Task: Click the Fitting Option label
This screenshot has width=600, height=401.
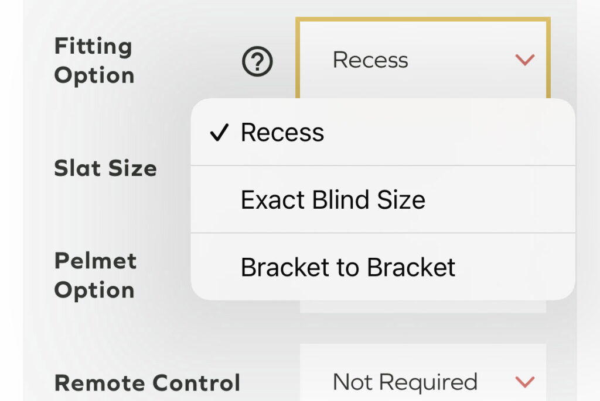Action: [94, 61]
